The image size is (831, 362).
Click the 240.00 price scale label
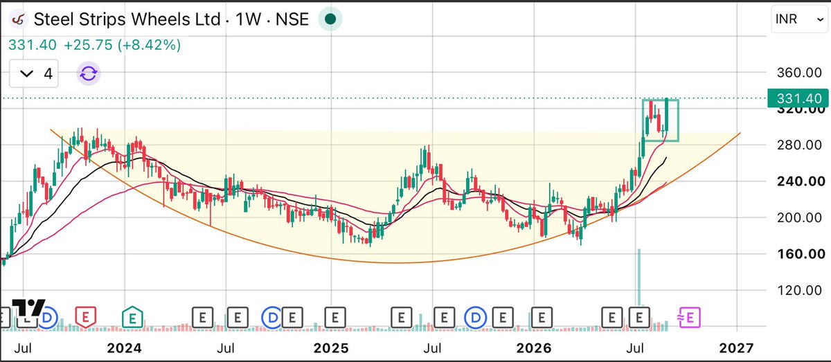point(801,181)
